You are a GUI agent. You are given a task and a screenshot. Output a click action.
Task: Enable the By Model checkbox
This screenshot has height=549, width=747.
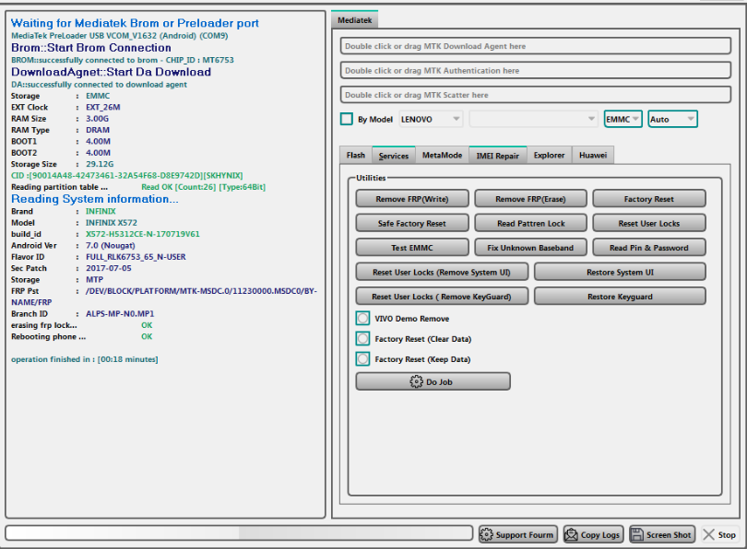pos(347,119)
